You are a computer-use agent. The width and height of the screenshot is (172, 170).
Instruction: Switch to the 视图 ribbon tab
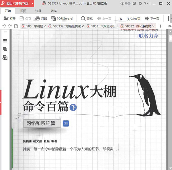tap(23, 11)
